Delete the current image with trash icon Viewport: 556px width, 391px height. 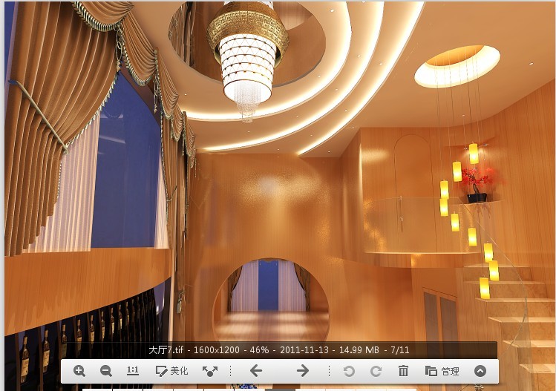[x=403, y=371]
